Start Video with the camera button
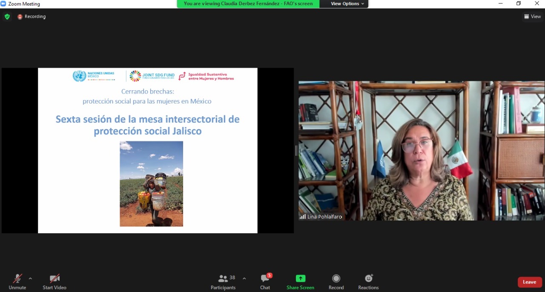545x292 pixels. [x=54, y=282]
